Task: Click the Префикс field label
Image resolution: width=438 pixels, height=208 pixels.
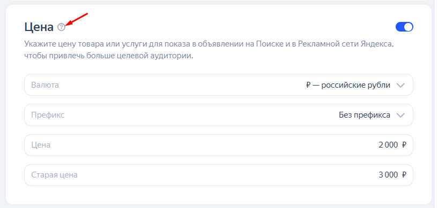Action: tap(48, 115)
